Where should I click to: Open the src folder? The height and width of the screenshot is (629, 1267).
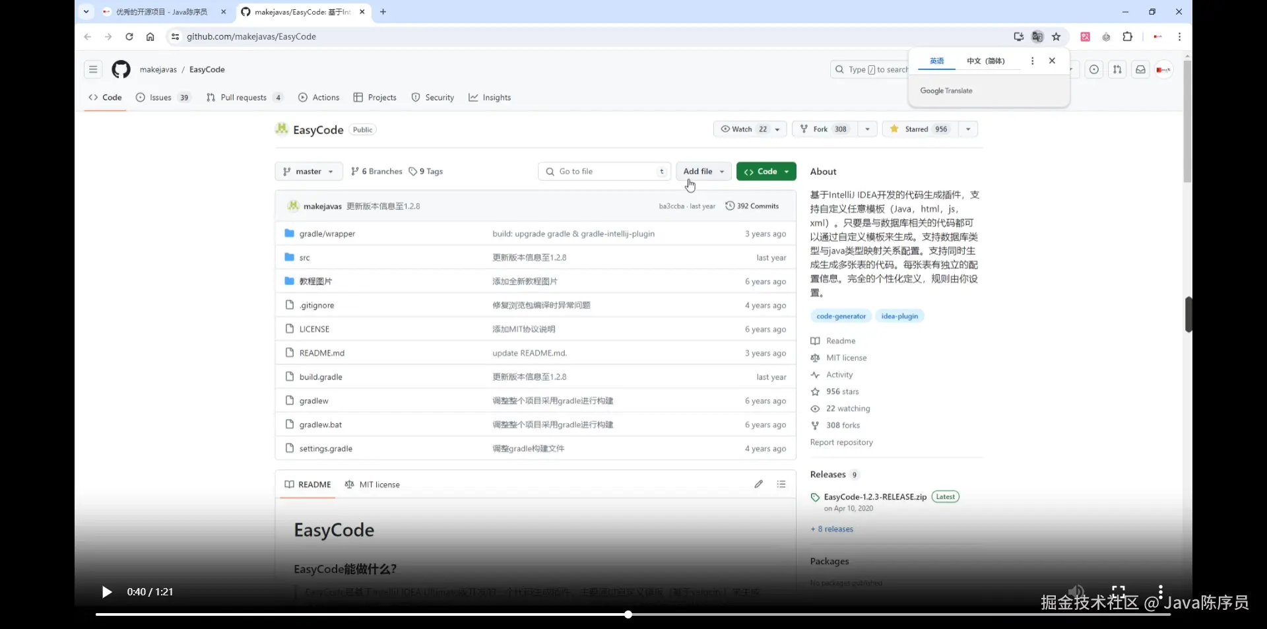pos(304,258)
